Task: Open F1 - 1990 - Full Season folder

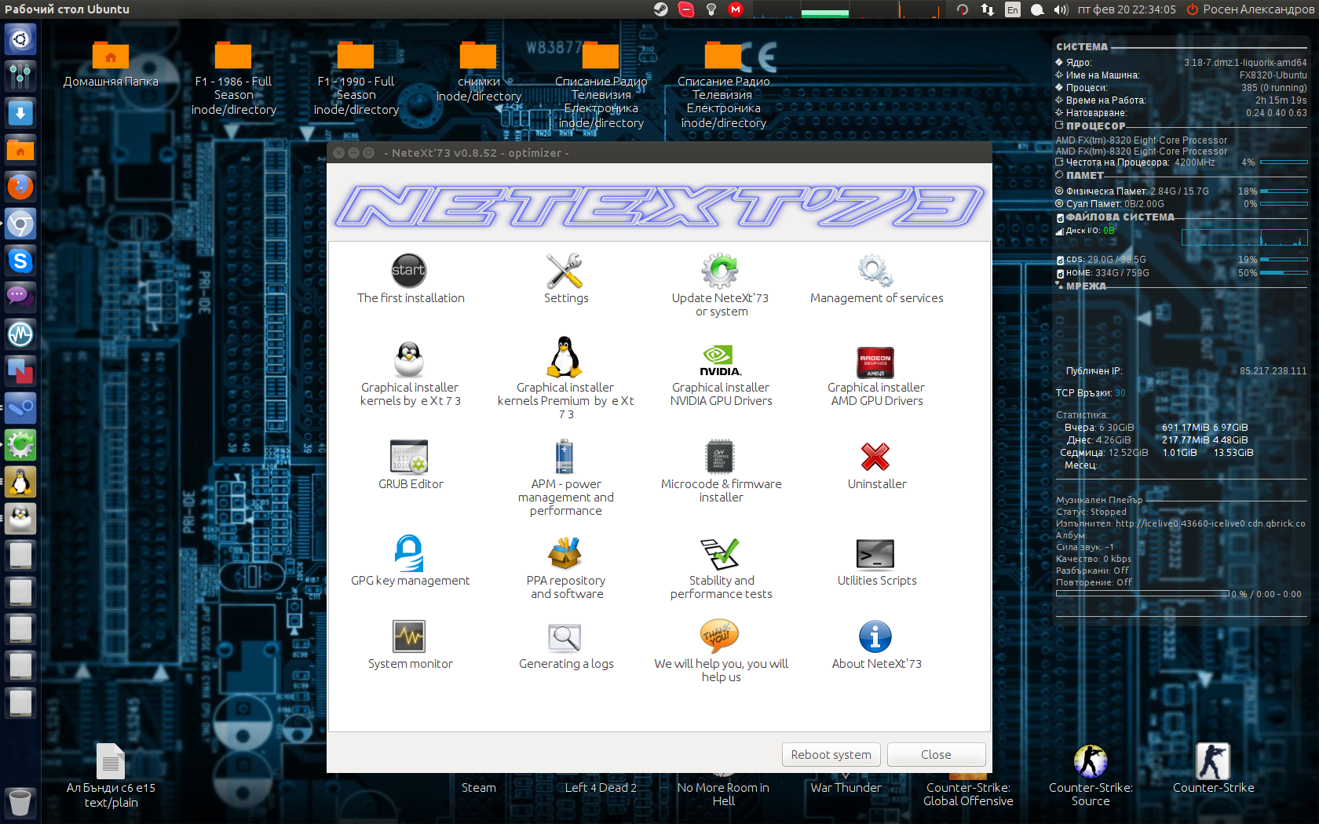Action: tap(356, 56)
